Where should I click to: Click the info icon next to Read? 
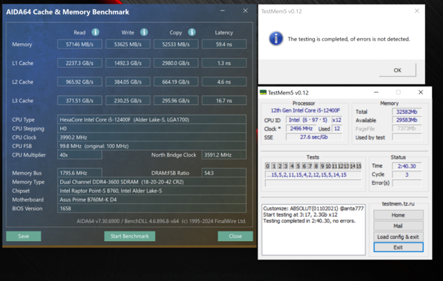coord(96,32)
